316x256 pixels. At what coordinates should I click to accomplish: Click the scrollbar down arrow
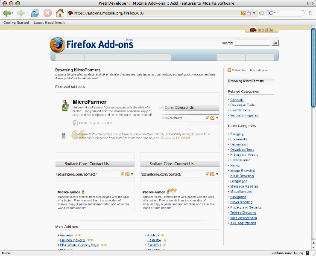point(313,247)
